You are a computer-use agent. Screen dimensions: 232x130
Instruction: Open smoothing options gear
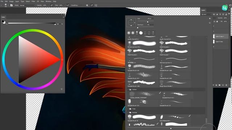87,5
